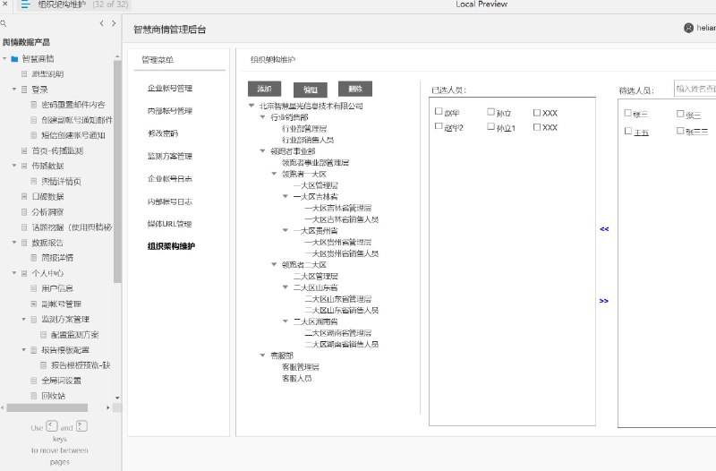Check the 赵华2 checkbox
Image resolution: width=716 pixels, height=471 pixels.
[439, 126]
